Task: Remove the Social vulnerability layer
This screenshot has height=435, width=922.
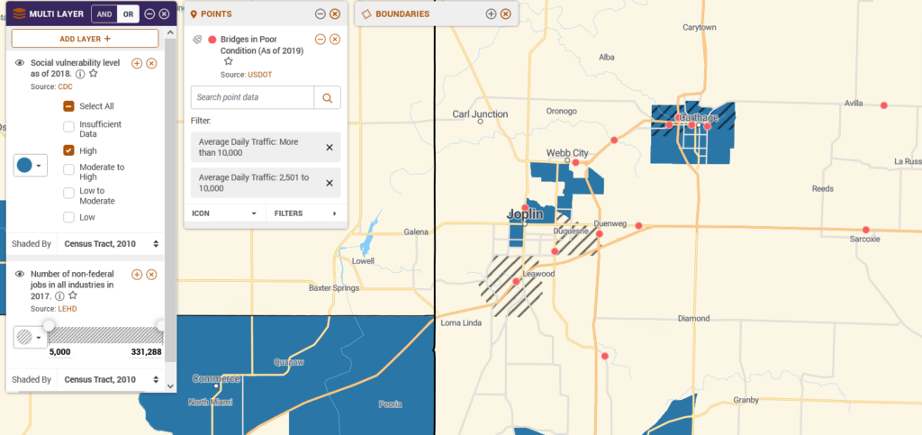Action: pyautogui.click(x=151, y=63)
